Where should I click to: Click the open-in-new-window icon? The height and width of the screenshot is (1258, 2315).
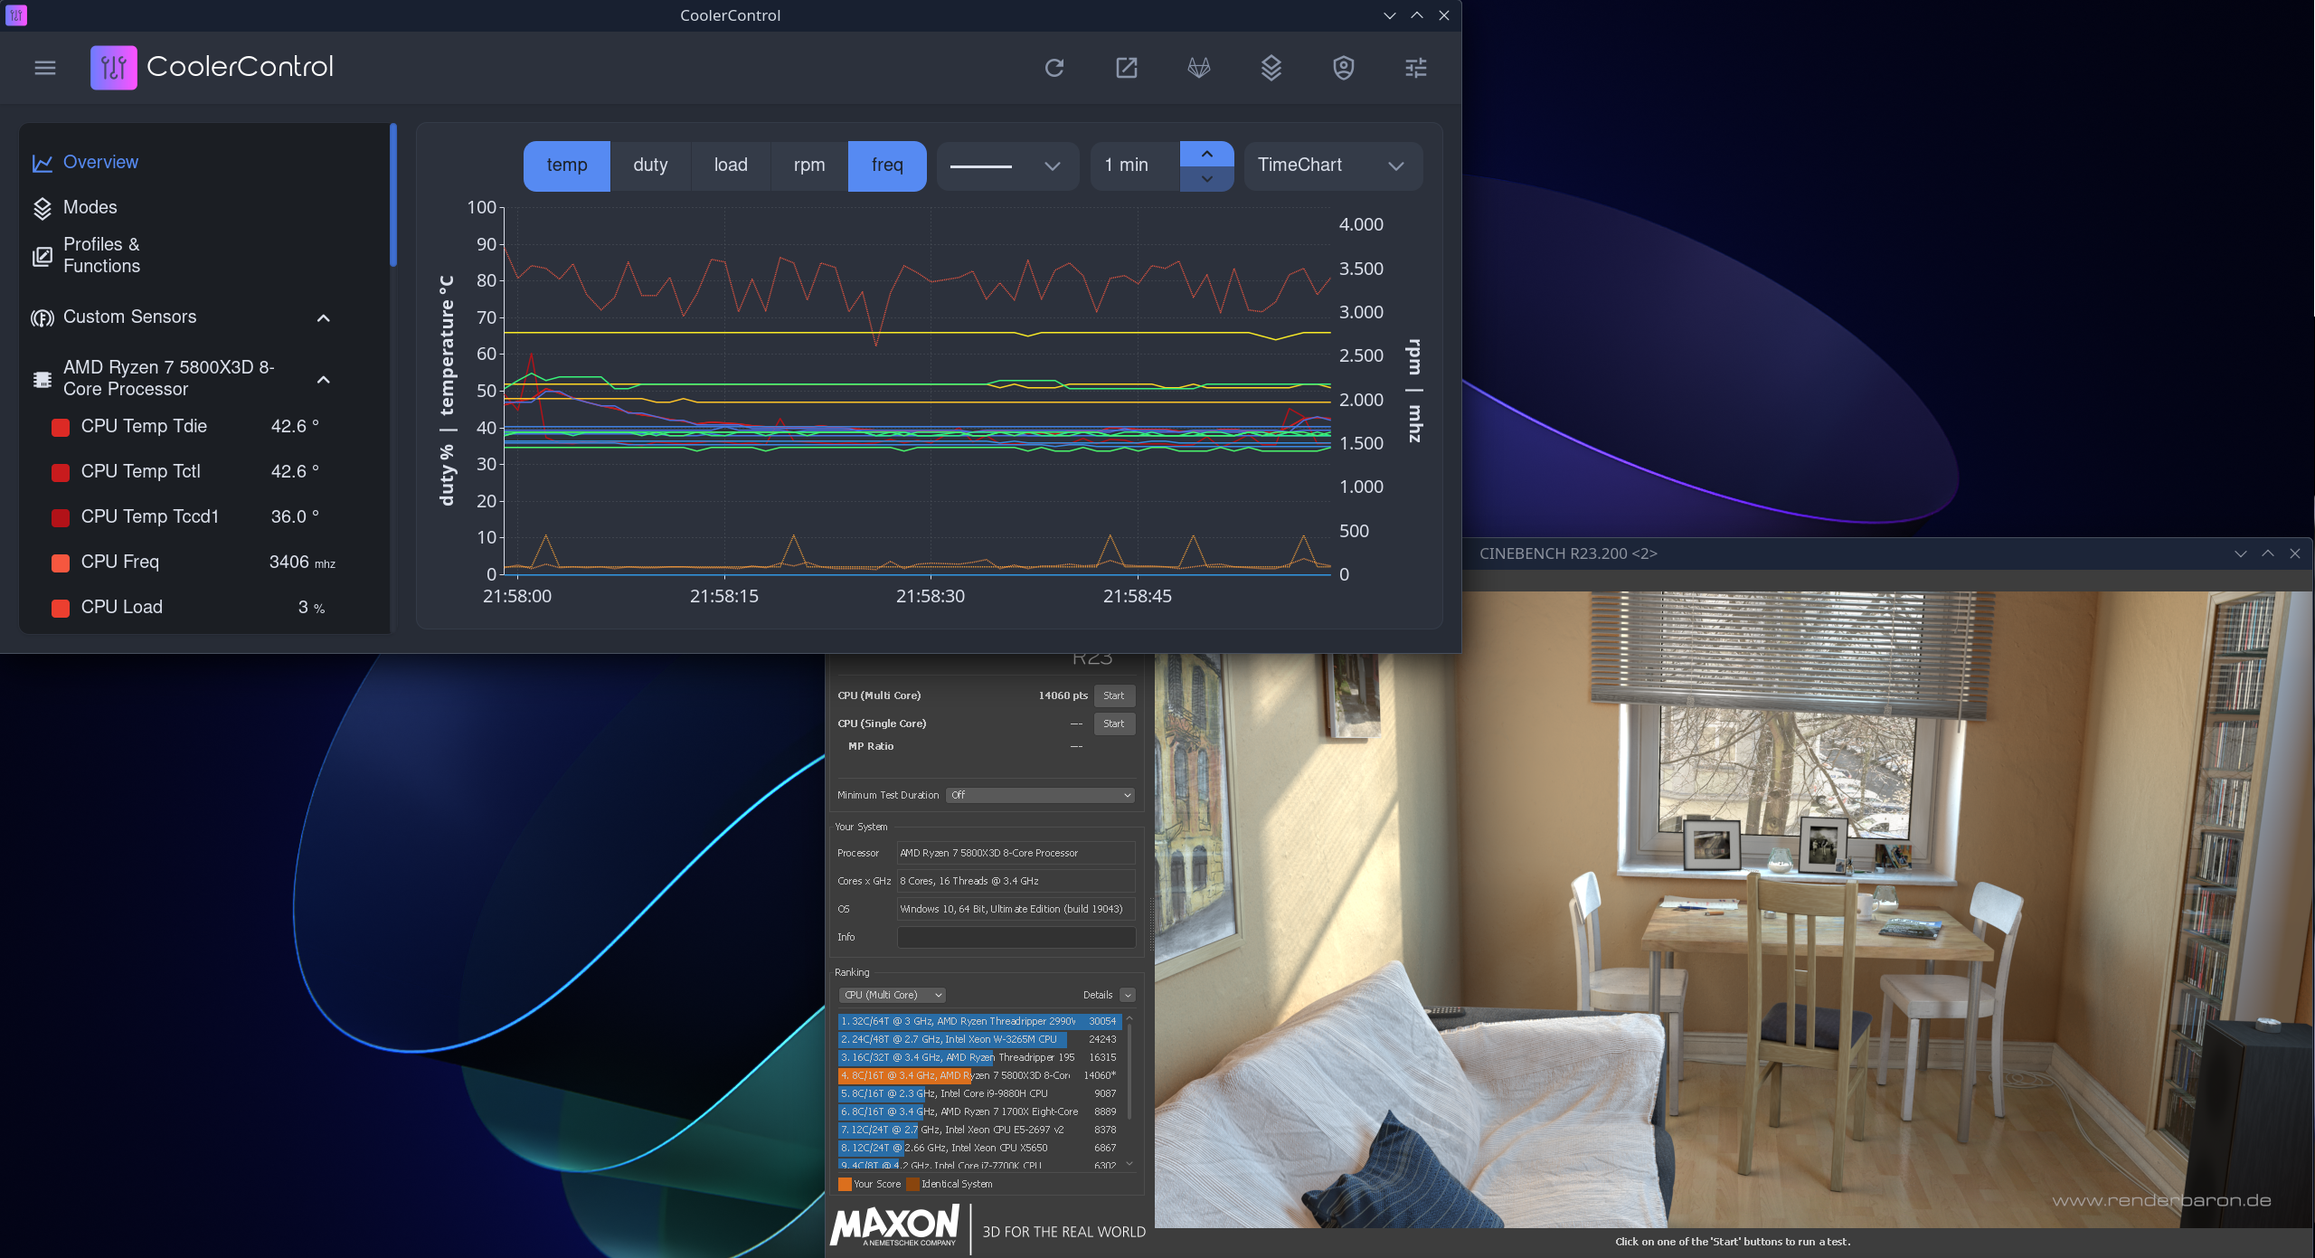(x=1127, y=68)
